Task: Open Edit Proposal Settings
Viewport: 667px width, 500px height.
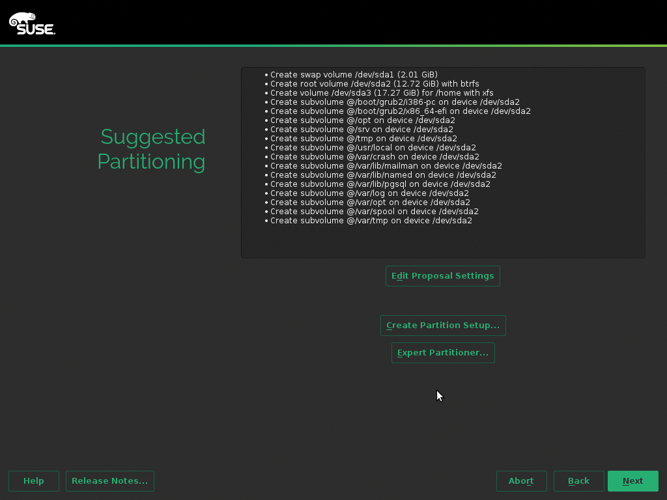Action: (442, 276)
